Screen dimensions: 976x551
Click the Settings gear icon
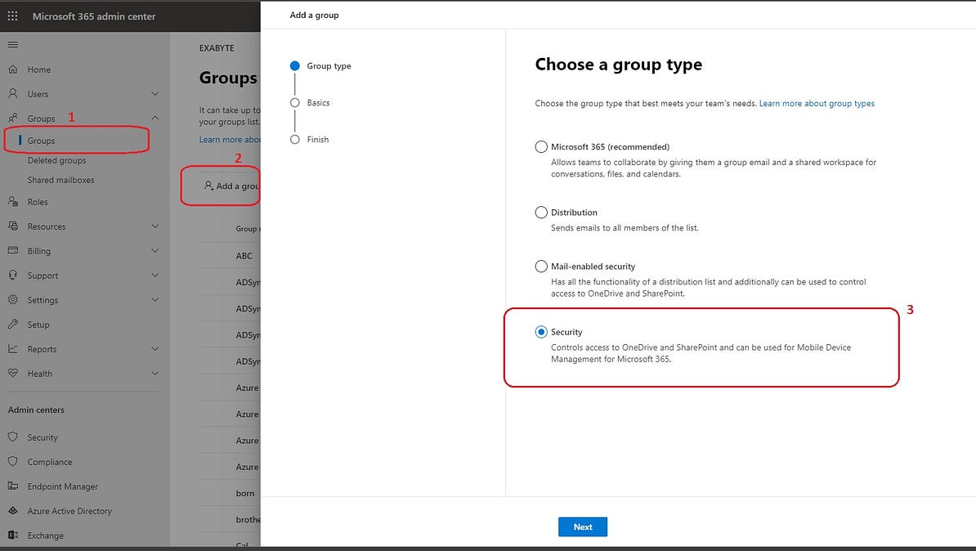(x=12, y=299)
